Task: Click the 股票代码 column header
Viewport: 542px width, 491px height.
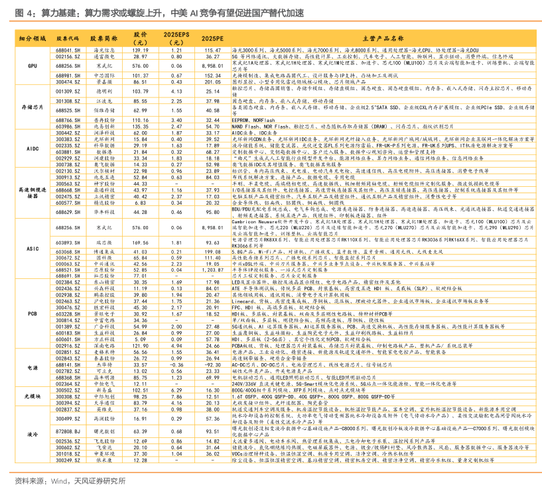Action: pyautogui.click(x=68, y=38)
